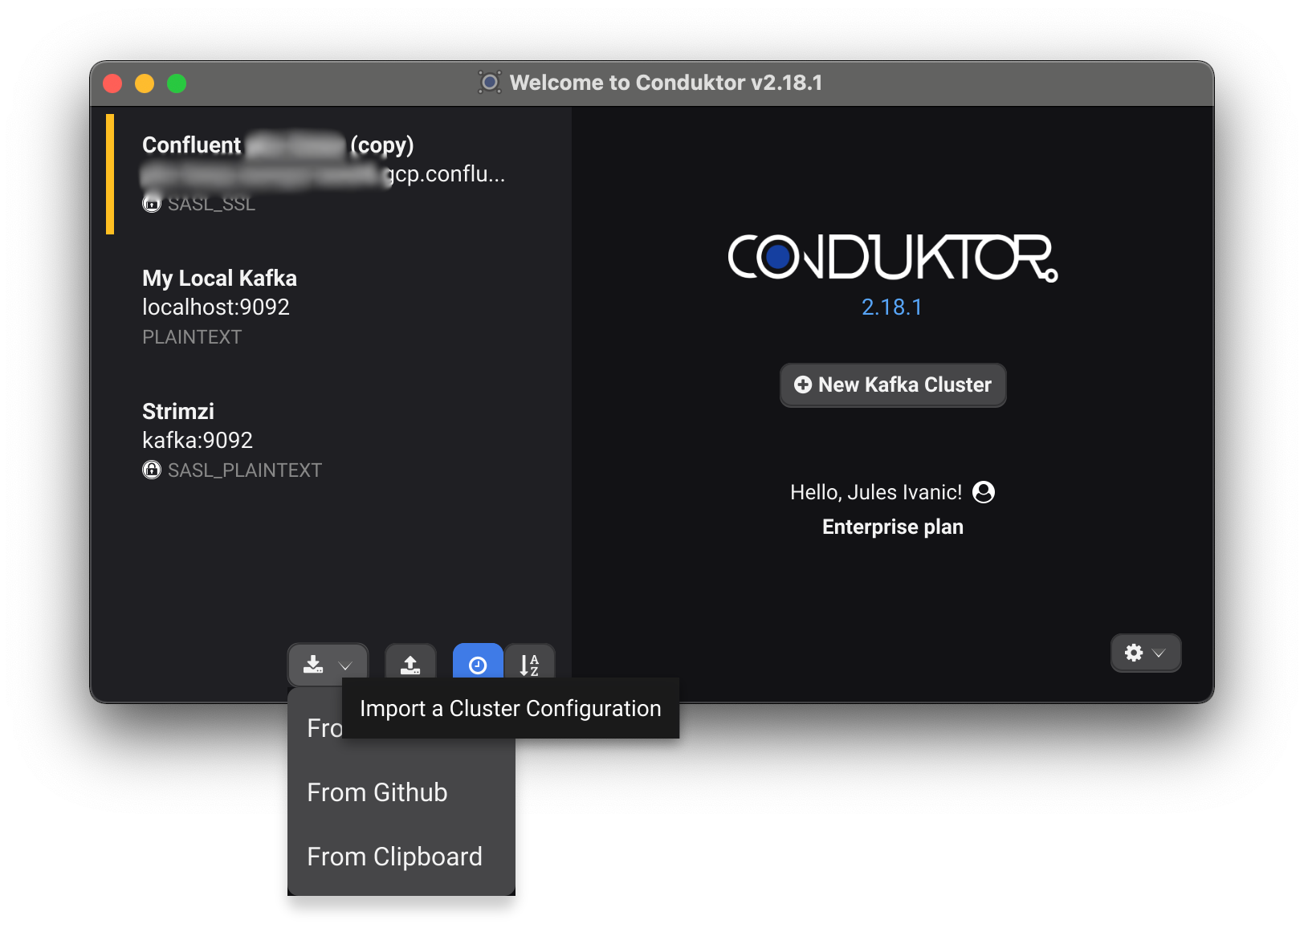Toggle the recent clusters clock sort
The image size is (1304, 928).
[x=478, y=664]
